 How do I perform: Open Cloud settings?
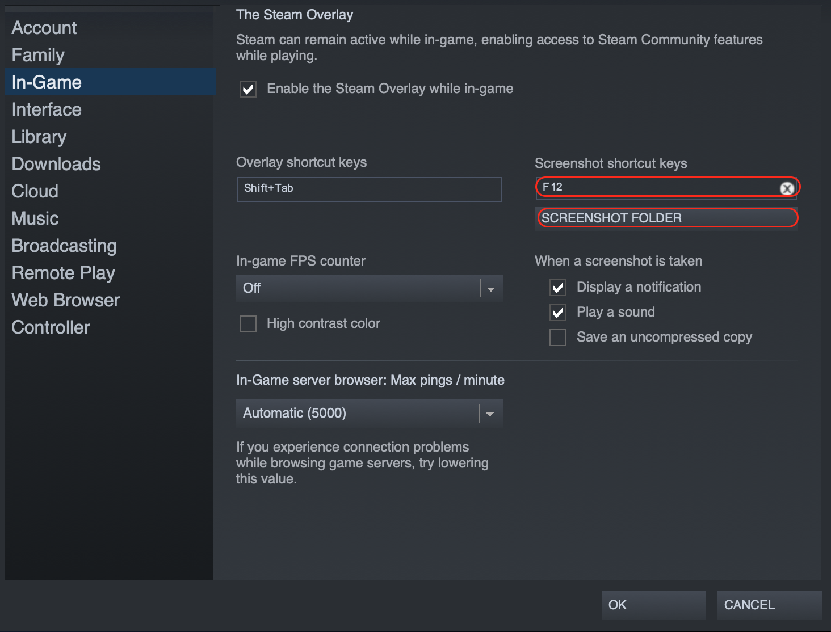[110, 191]
